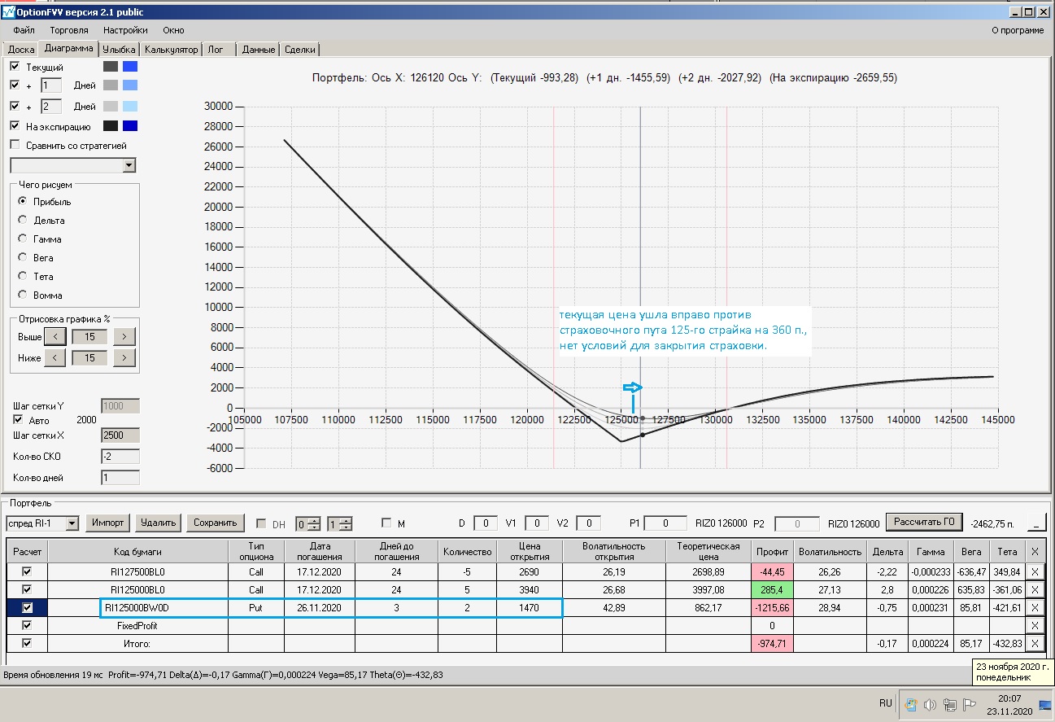This screenshot has width=1055, height=722.
Task: Switch to the Улыбка tab
Action: 120,50
